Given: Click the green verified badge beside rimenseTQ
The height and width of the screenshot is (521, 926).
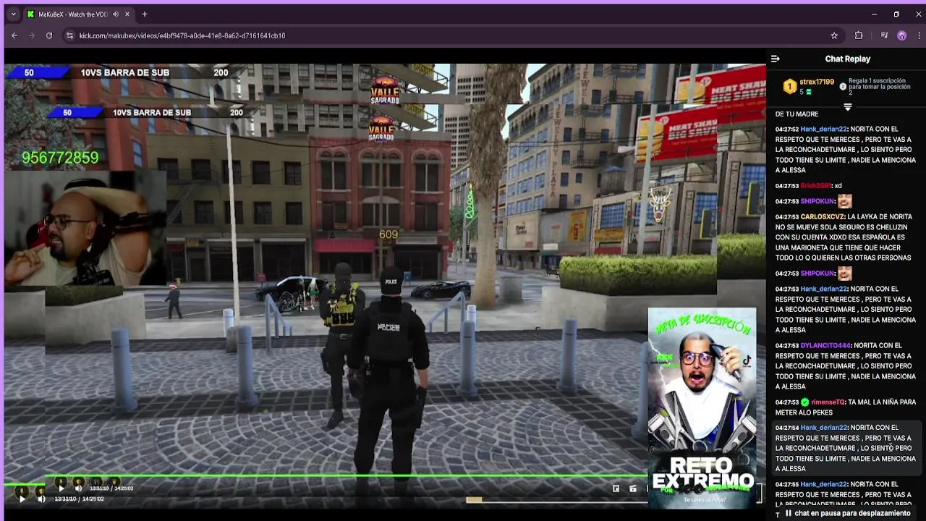Looking at the screenshot, I should (x=804, y=402).
